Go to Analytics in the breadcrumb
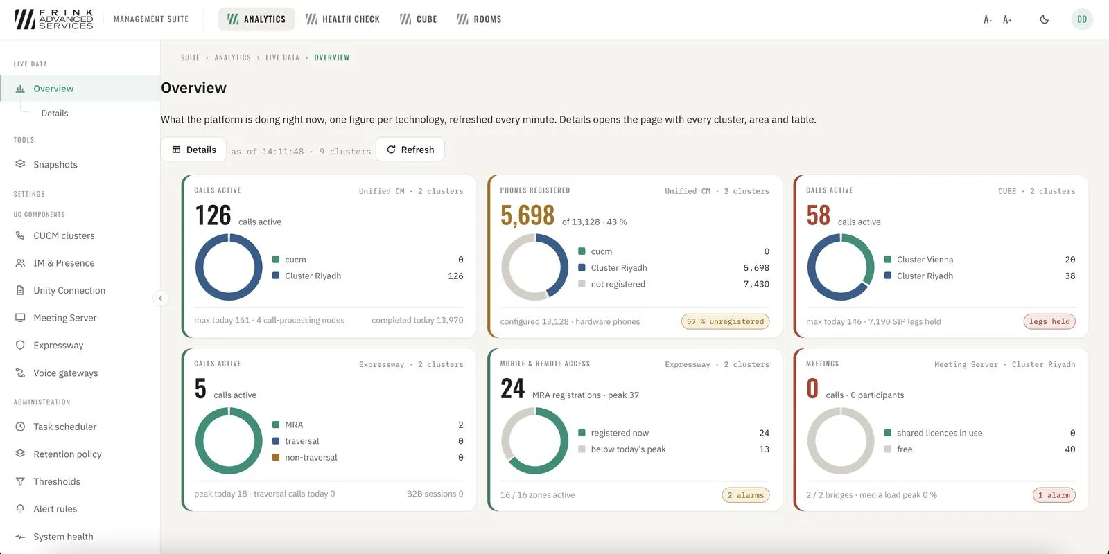1109x554 pixels. click(x=233, y=57)
